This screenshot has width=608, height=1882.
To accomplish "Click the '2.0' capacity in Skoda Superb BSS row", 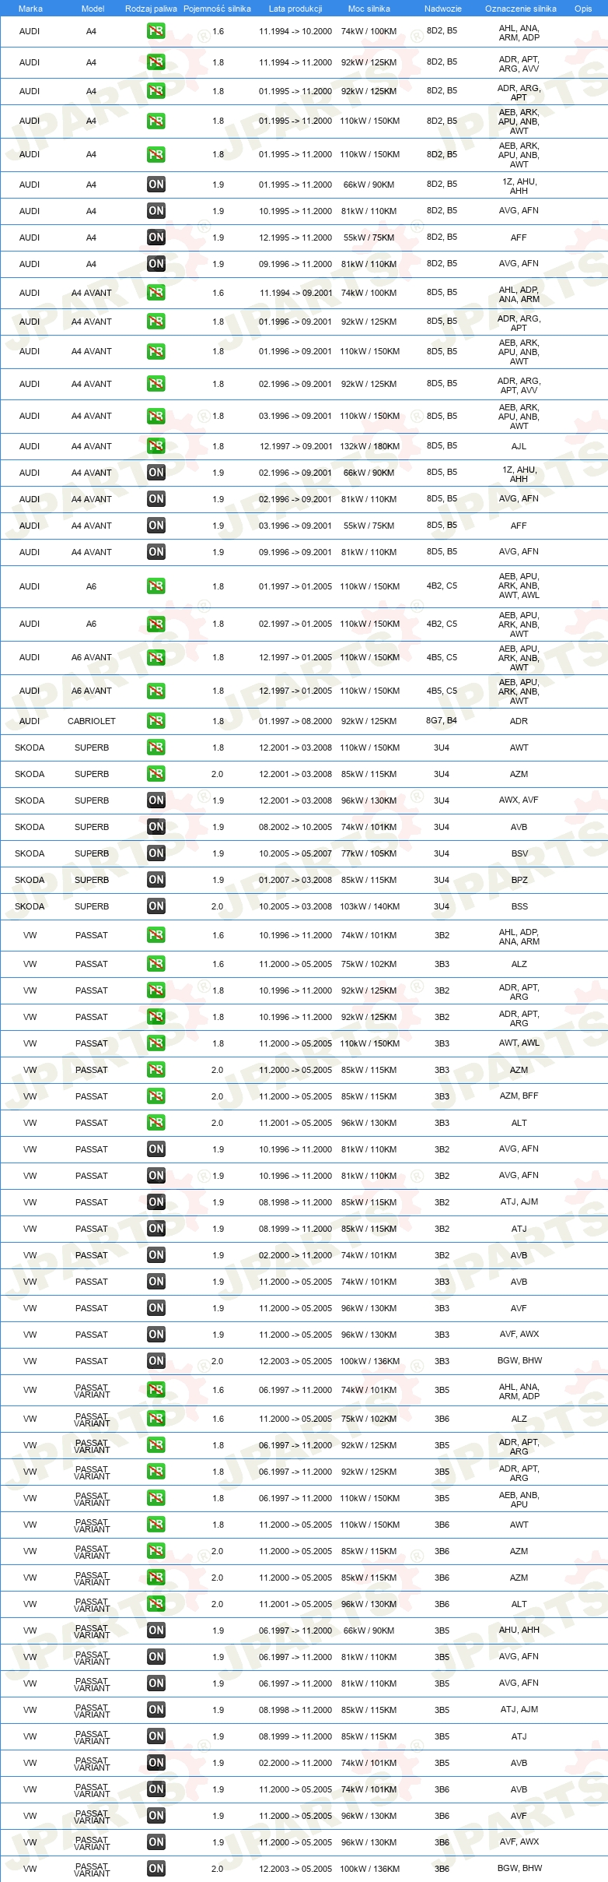I will tap(218, 906).
